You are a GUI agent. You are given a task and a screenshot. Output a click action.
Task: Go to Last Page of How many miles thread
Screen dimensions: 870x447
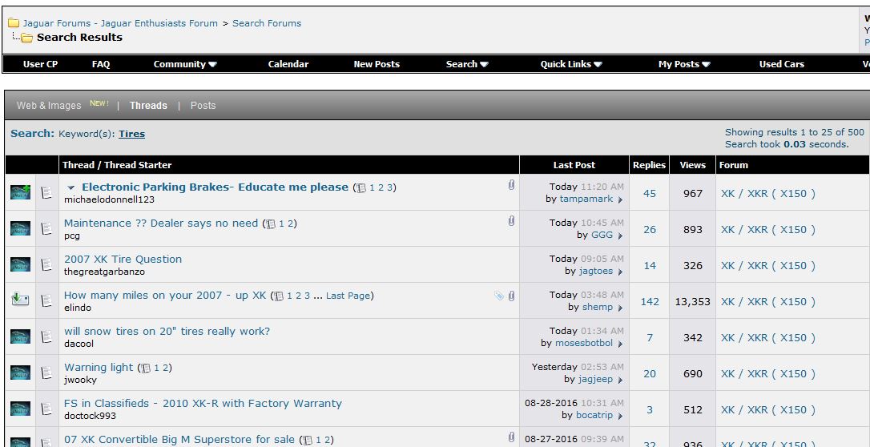point(348,296)
